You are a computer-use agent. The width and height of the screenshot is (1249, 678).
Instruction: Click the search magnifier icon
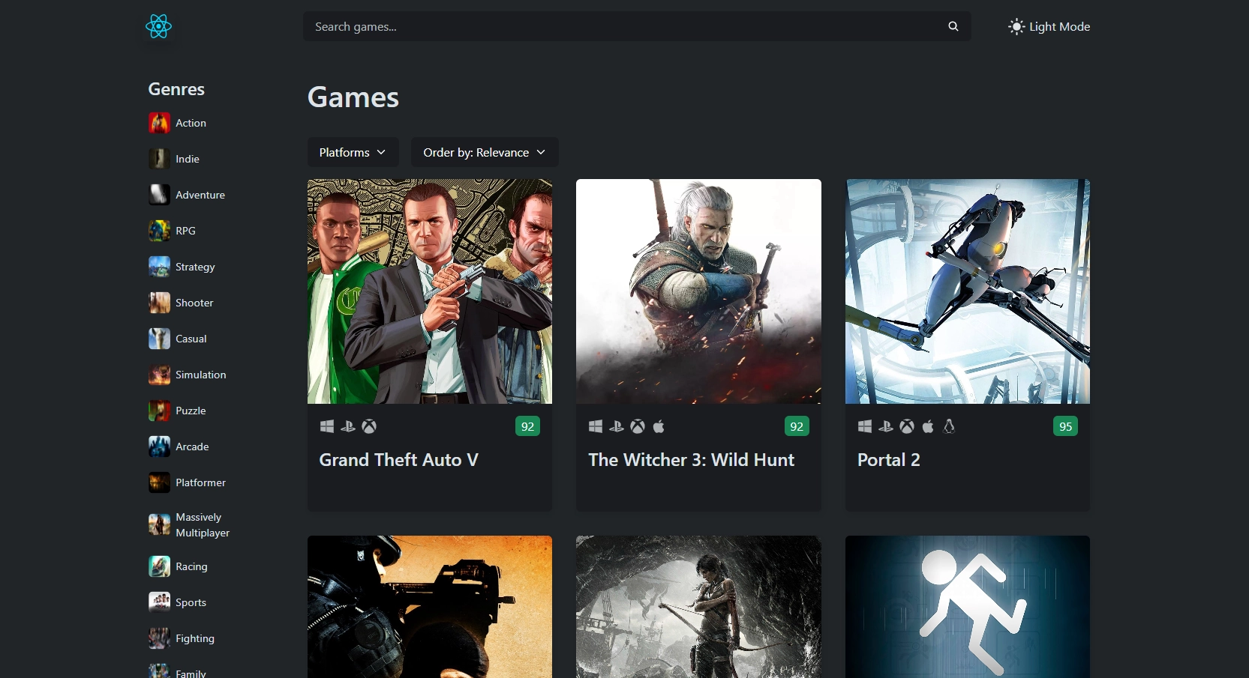point(953,26)
